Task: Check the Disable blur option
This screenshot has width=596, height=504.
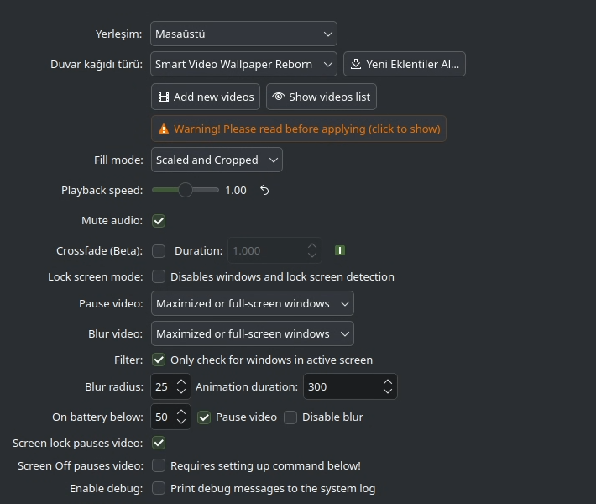Action: pyautogui.click(x=290, y=417)
